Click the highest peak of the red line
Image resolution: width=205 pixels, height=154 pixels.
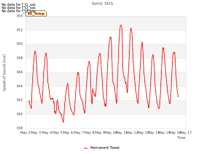pos(121,25)
